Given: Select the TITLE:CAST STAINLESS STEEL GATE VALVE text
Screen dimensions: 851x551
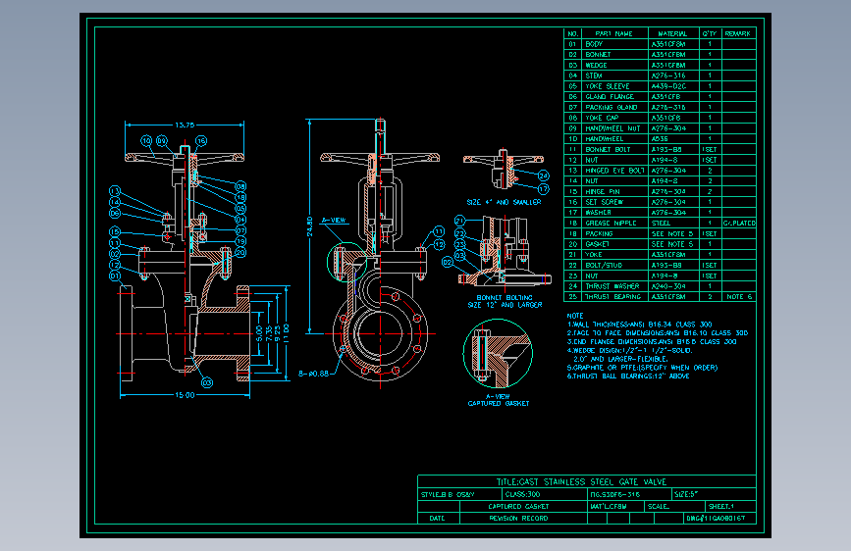Looking at the screenshot, I should click(x=581, y=481).
